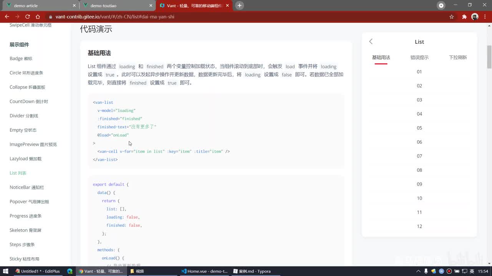The height and width of the screenshot is (276, 492).
Task: Open Progress 进度条 docs
Action: click(x=25, y=216)
